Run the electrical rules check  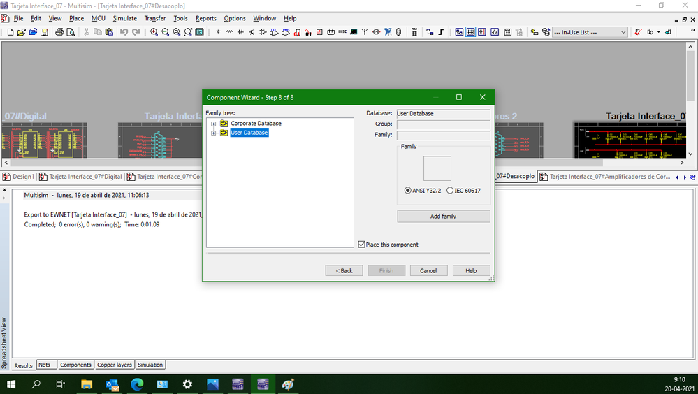coord(638,32)
